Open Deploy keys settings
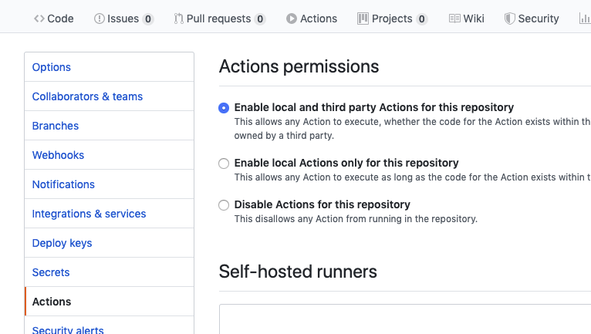Screen dimensions: 591x334 coord(110,243)
